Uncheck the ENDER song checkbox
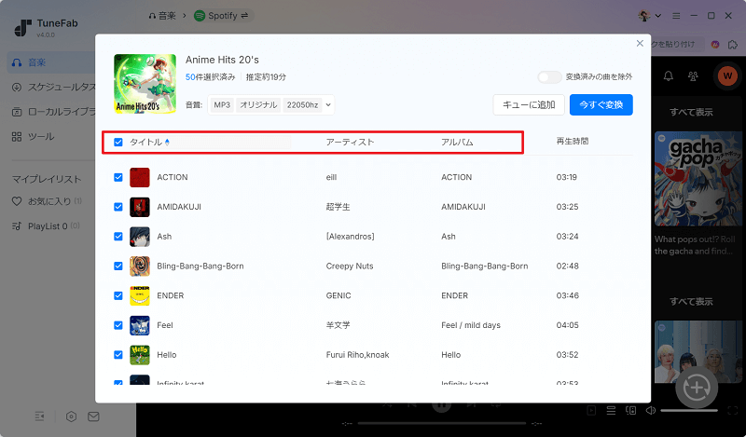The height and width of the screenshot is (437, 746). coord(118,295)
